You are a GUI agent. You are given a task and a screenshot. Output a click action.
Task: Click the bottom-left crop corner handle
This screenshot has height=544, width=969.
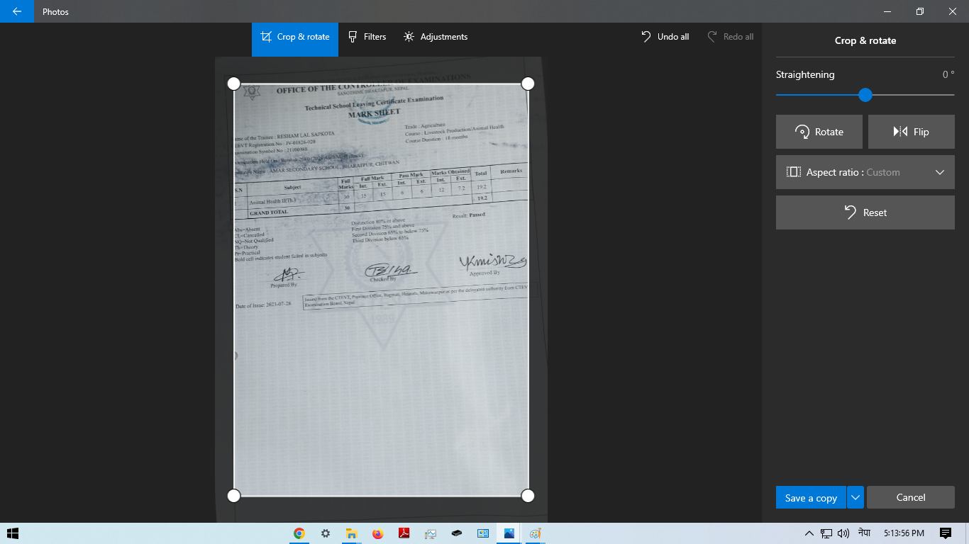pyautogui.click(x=233, y=496)
